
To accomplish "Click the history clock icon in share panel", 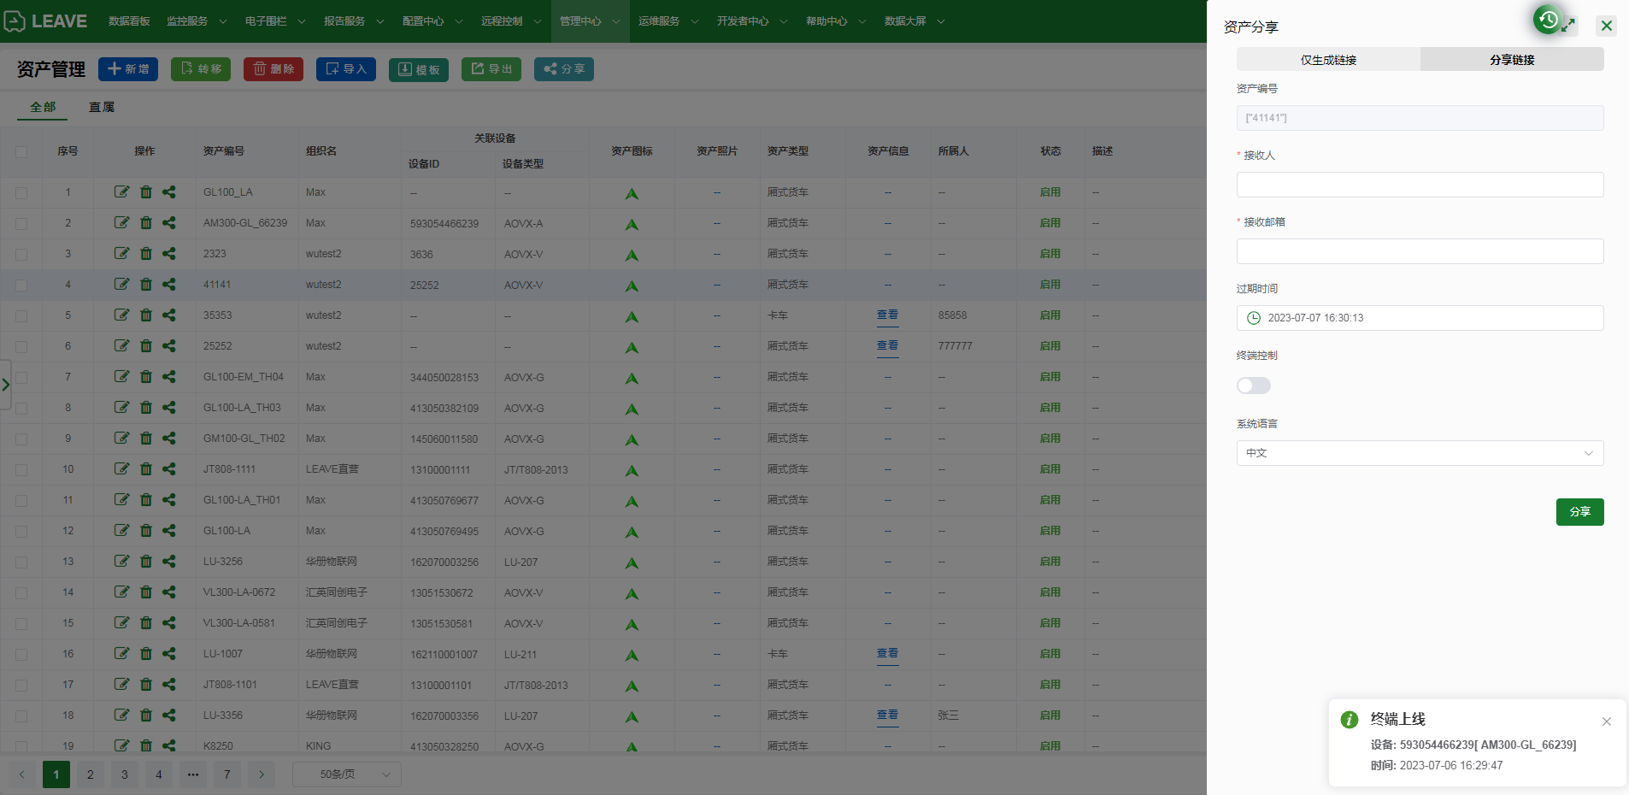I will 1548,20.
